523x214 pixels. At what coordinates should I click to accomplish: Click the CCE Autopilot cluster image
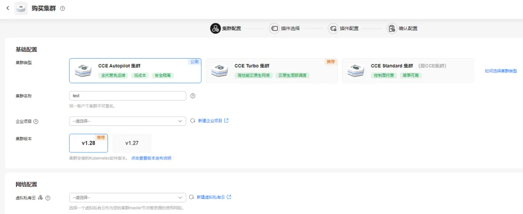click(83, 70)
